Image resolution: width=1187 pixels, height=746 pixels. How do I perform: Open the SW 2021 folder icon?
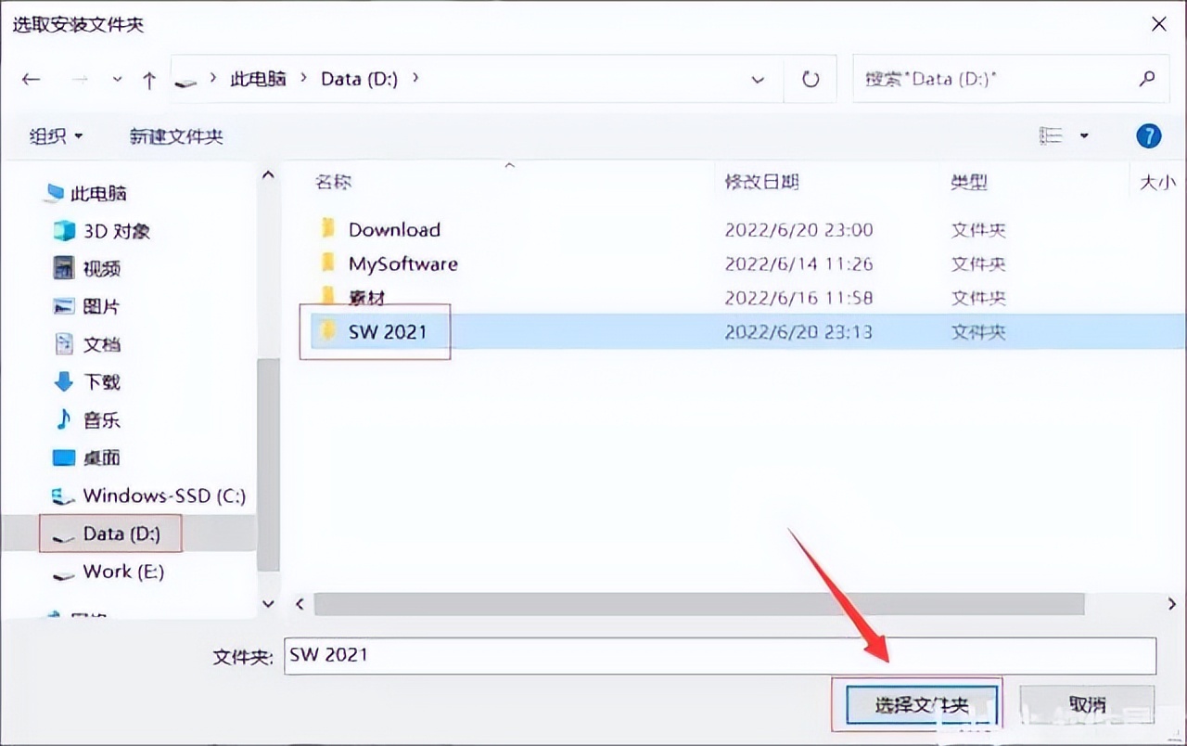[329, 331]
